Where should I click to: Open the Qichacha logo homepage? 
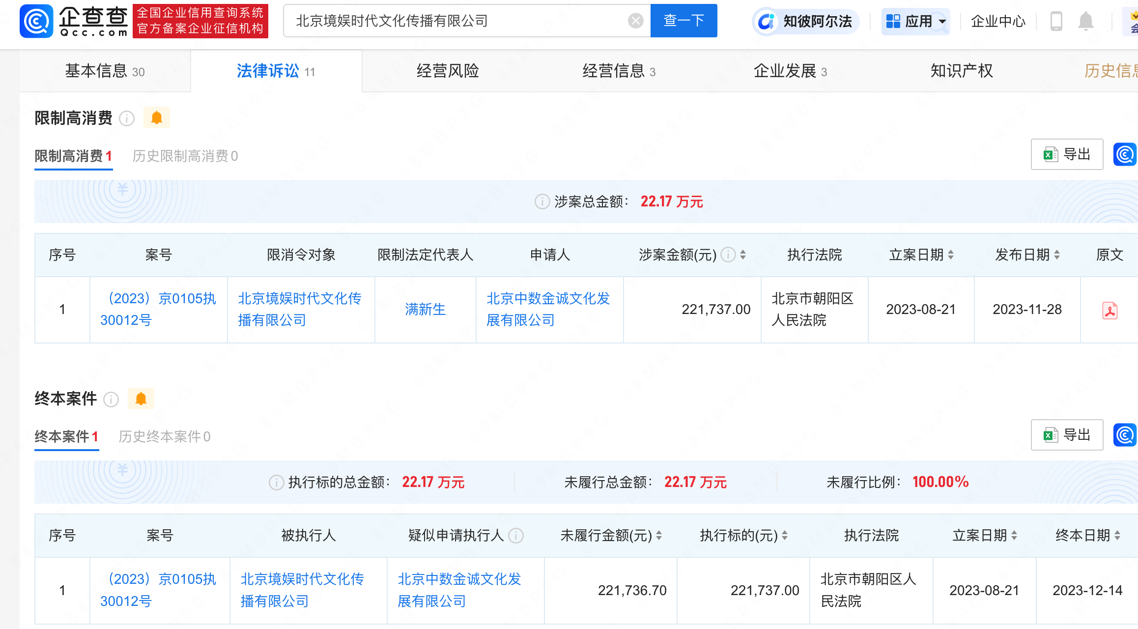click(74, 21)
